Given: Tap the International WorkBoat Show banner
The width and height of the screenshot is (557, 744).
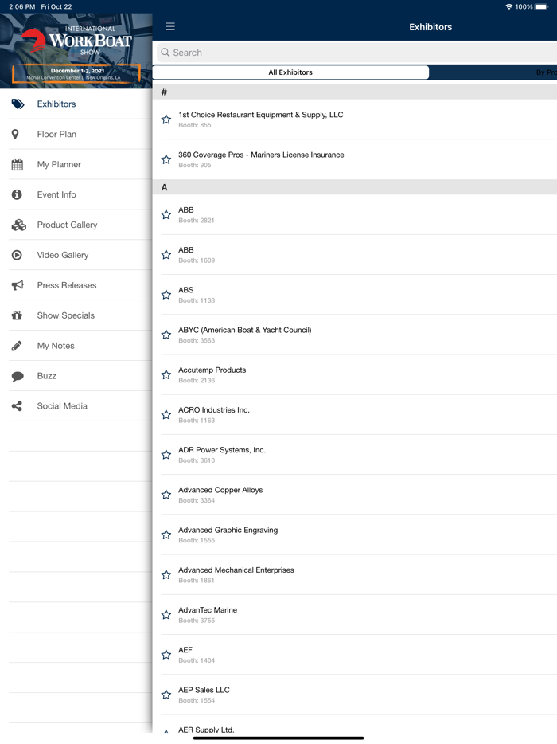Looking at the screenshot, I should 76,45.
